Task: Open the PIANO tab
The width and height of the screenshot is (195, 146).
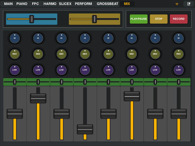Action: pyautogui.click(x=22, y=4)
